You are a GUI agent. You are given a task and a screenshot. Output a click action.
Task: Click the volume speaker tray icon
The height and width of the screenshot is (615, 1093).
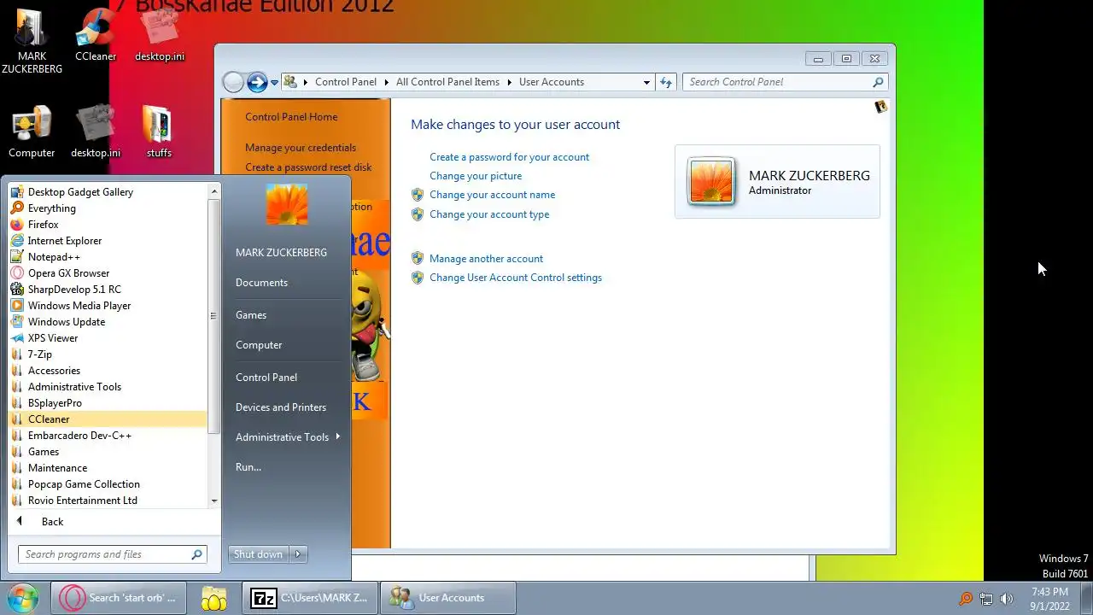point(1007,599)
